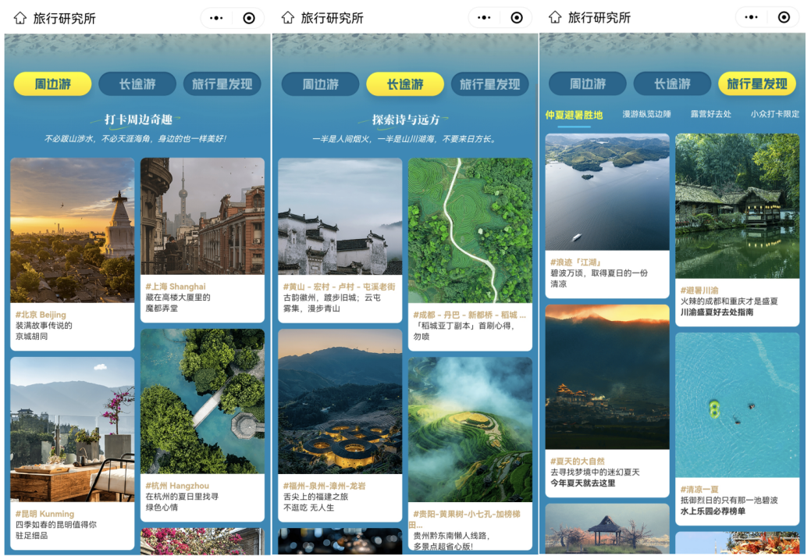This screenshot has height=560, width=811.
Task: Switch to the 露营好去处 category
Action: (710, 114)
